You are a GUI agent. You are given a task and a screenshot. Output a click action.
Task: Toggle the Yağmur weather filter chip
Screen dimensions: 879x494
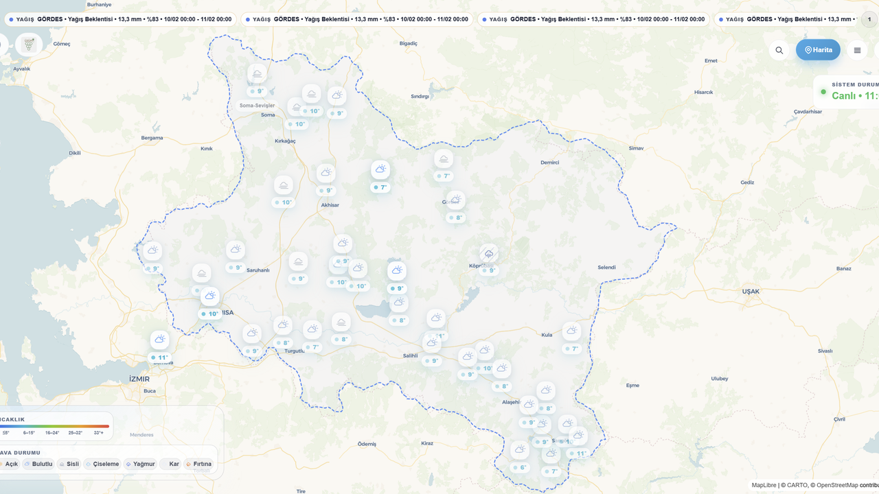[x=140, y=464]
